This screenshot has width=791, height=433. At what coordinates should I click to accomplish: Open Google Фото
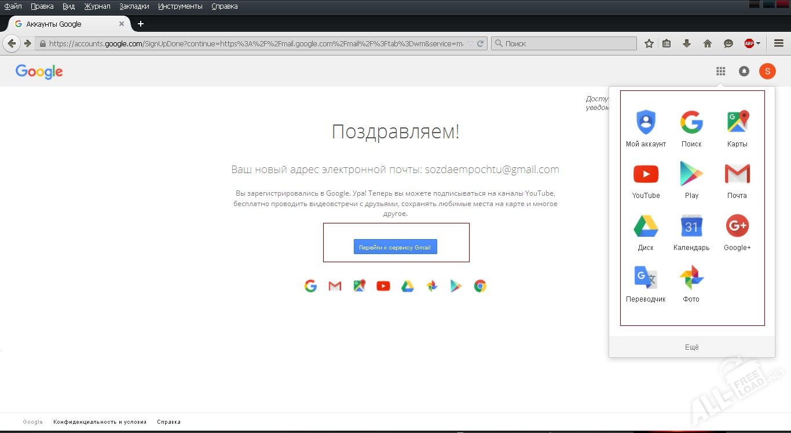pyautogui.click(x=691, y=277)
